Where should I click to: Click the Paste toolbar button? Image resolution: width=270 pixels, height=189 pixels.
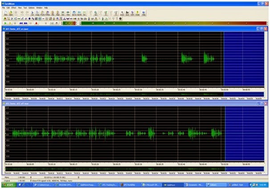[42, 13]
